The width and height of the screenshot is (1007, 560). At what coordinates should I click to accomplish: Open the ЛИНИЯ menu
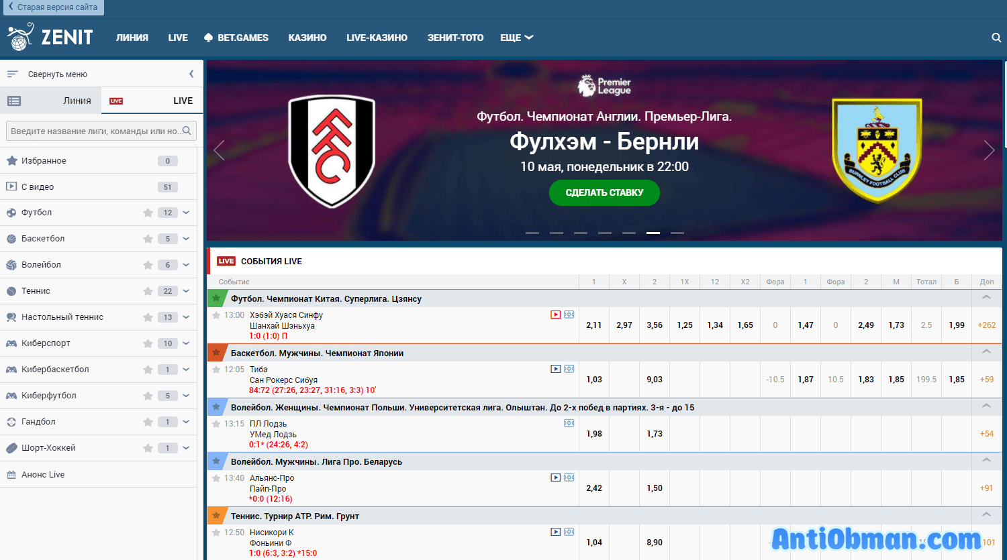point(132,38)
